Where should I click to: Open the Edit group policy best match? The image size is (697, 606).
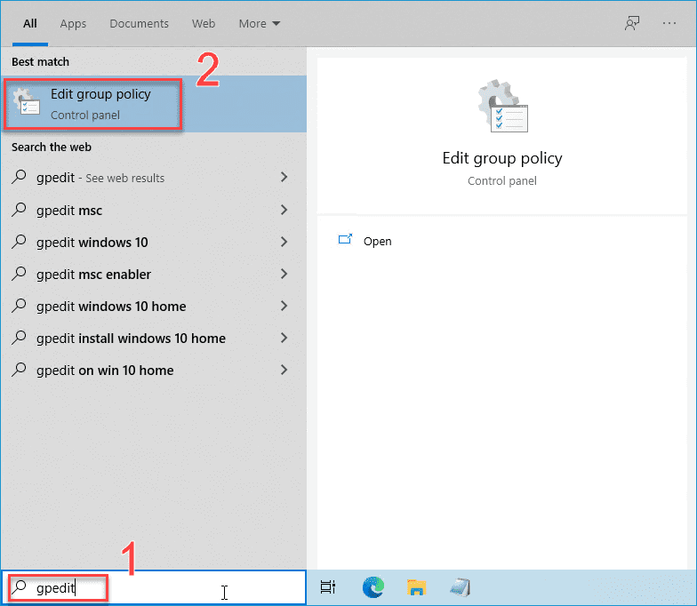153,104
